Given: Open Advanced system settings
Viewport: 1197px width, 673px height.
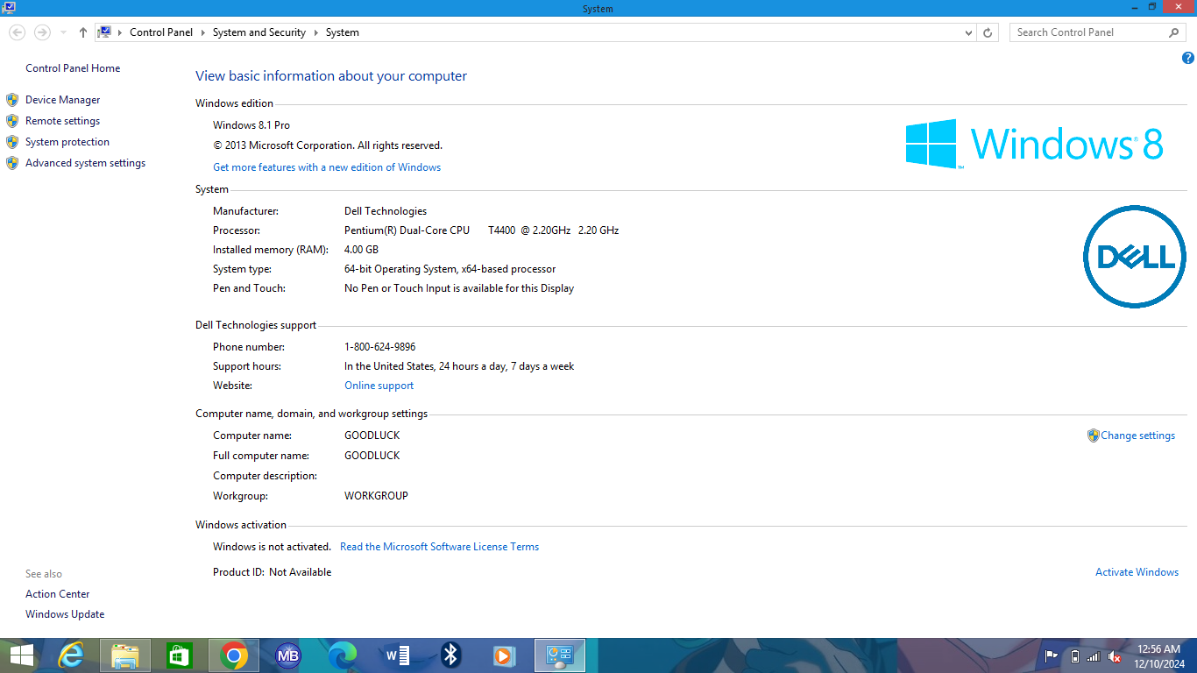Looking at the screenshot, I should [x=86, y=163].
